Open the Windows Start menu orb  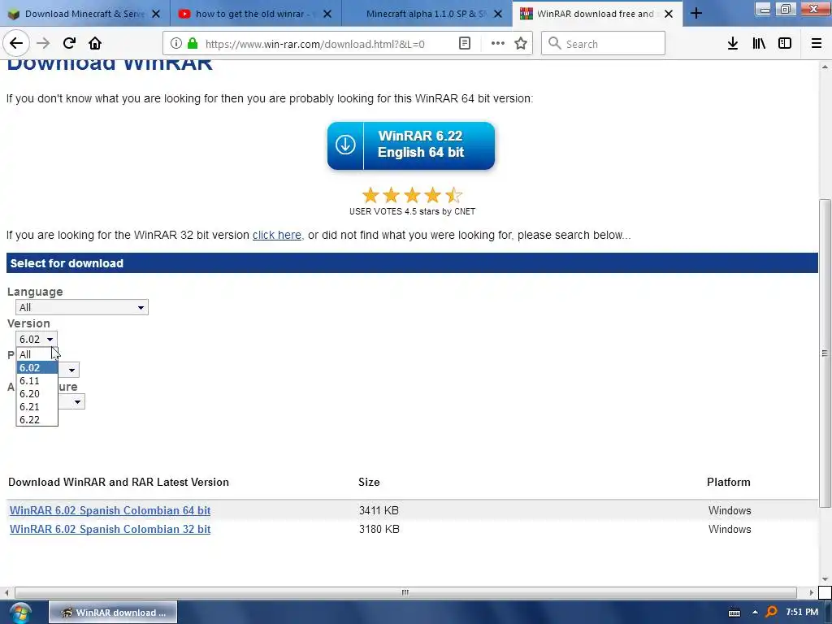pos(20,613)
